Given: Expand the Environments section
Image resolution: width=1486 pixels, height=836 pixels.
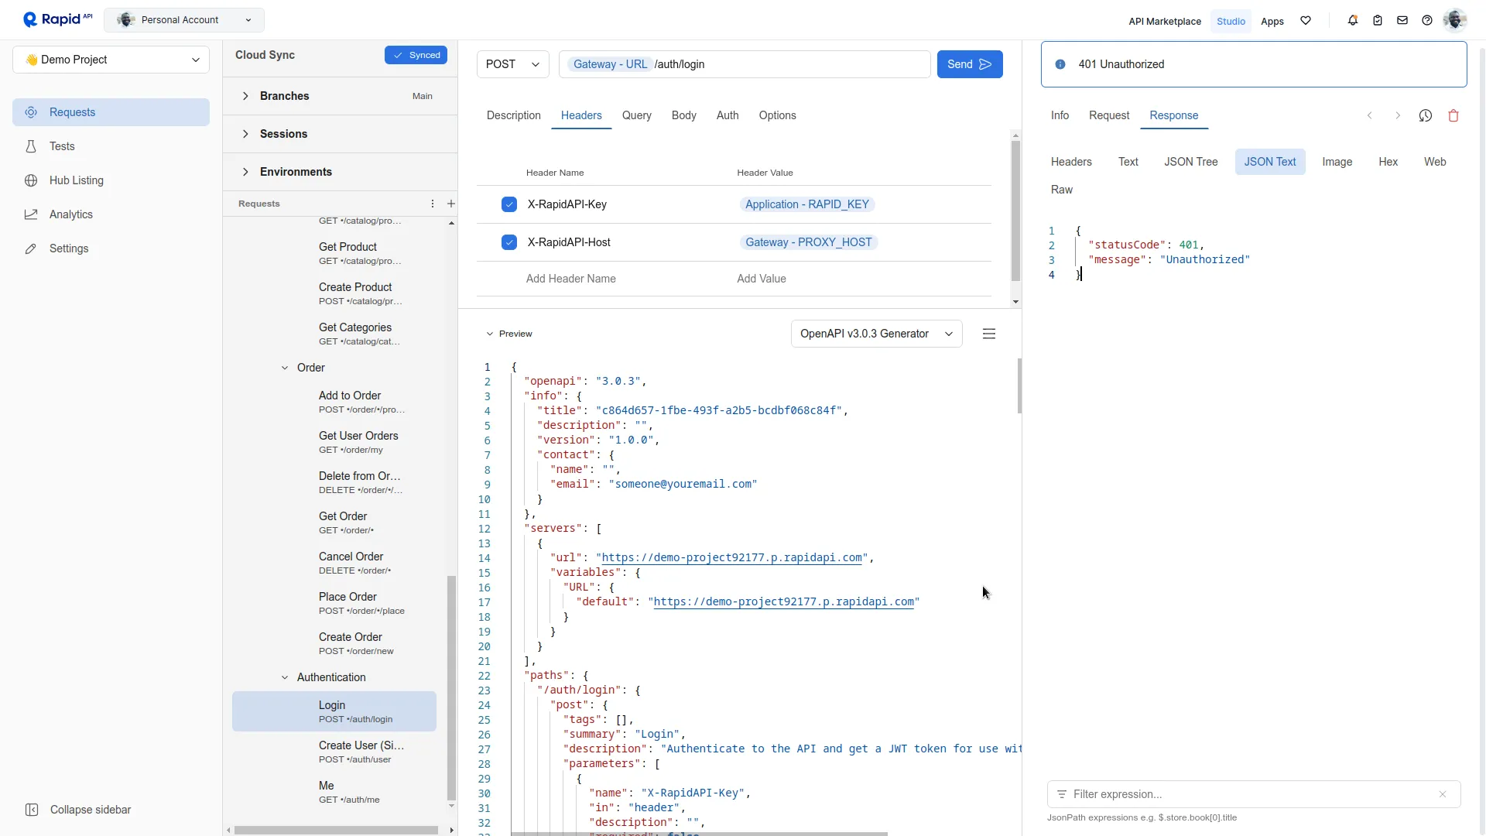Looking at the screenshot, I should click(296, 172).
